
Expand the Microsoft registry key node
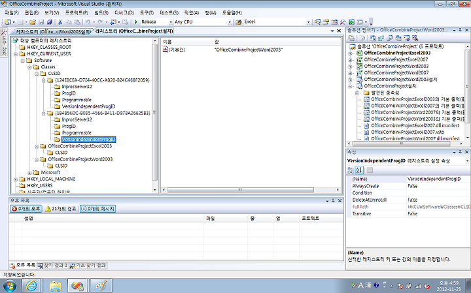click(x=29, y=172)
